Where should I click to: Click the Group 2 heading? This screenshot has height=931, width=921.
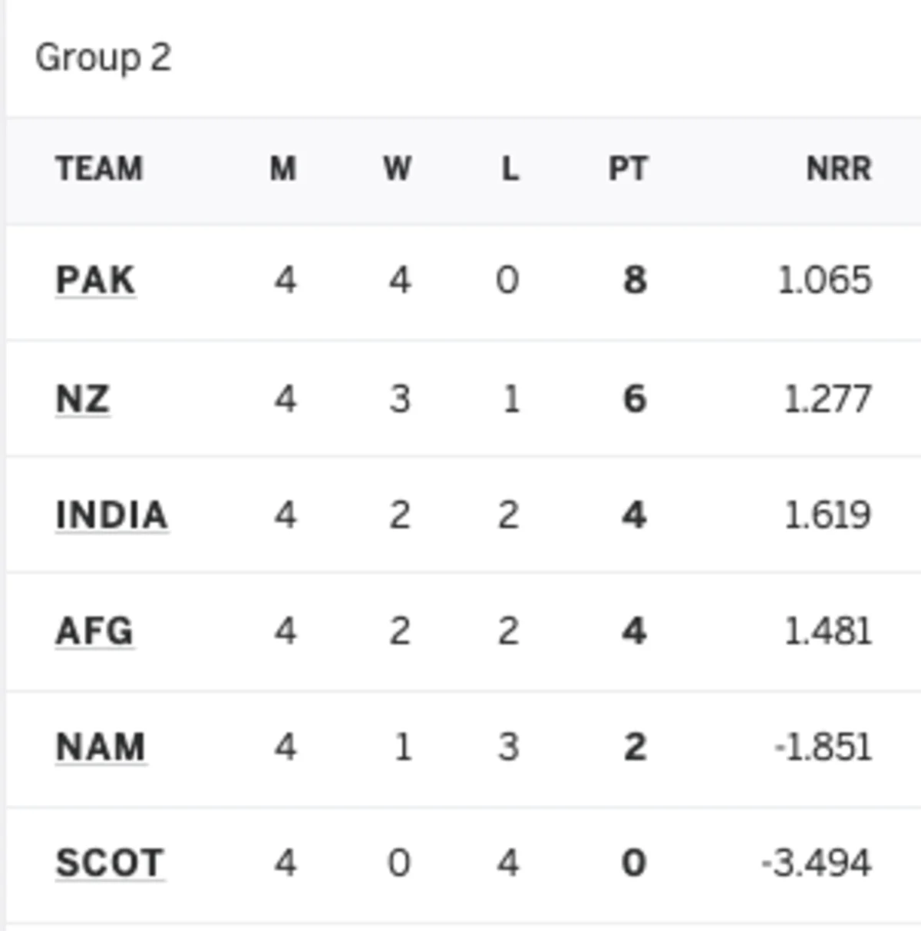104,58
